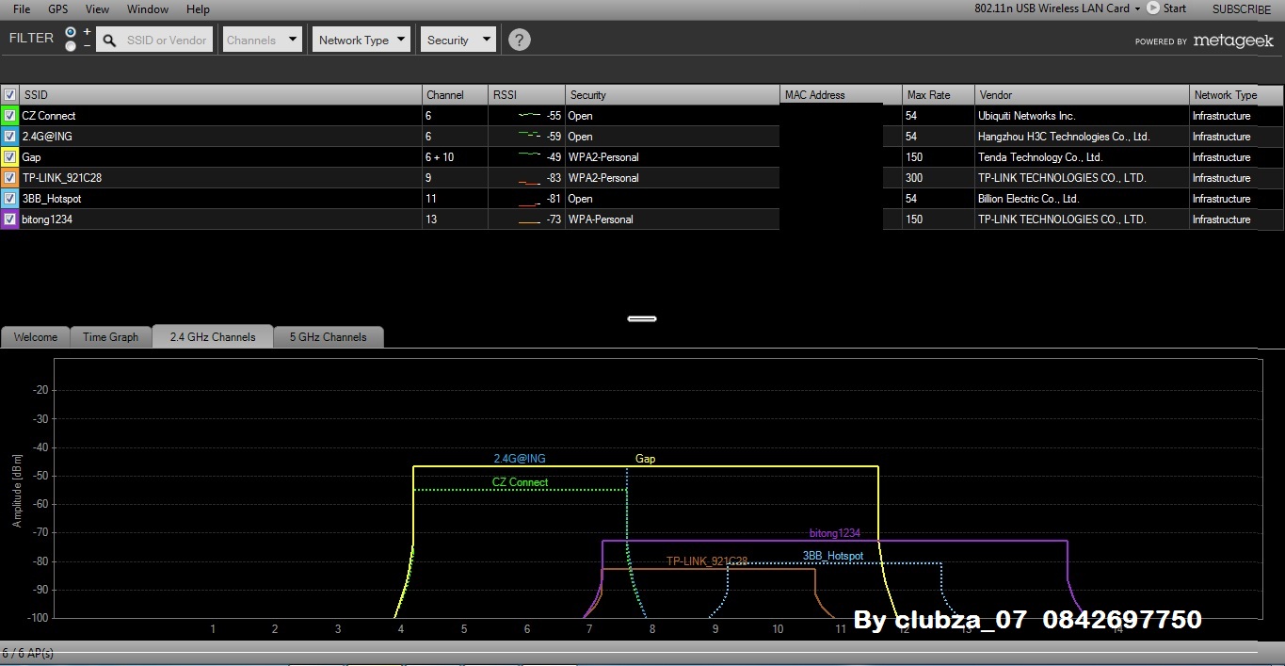Select the CZ Connect row SSID text
Viewport: 1285px width, 666px height.
[49, 116]
